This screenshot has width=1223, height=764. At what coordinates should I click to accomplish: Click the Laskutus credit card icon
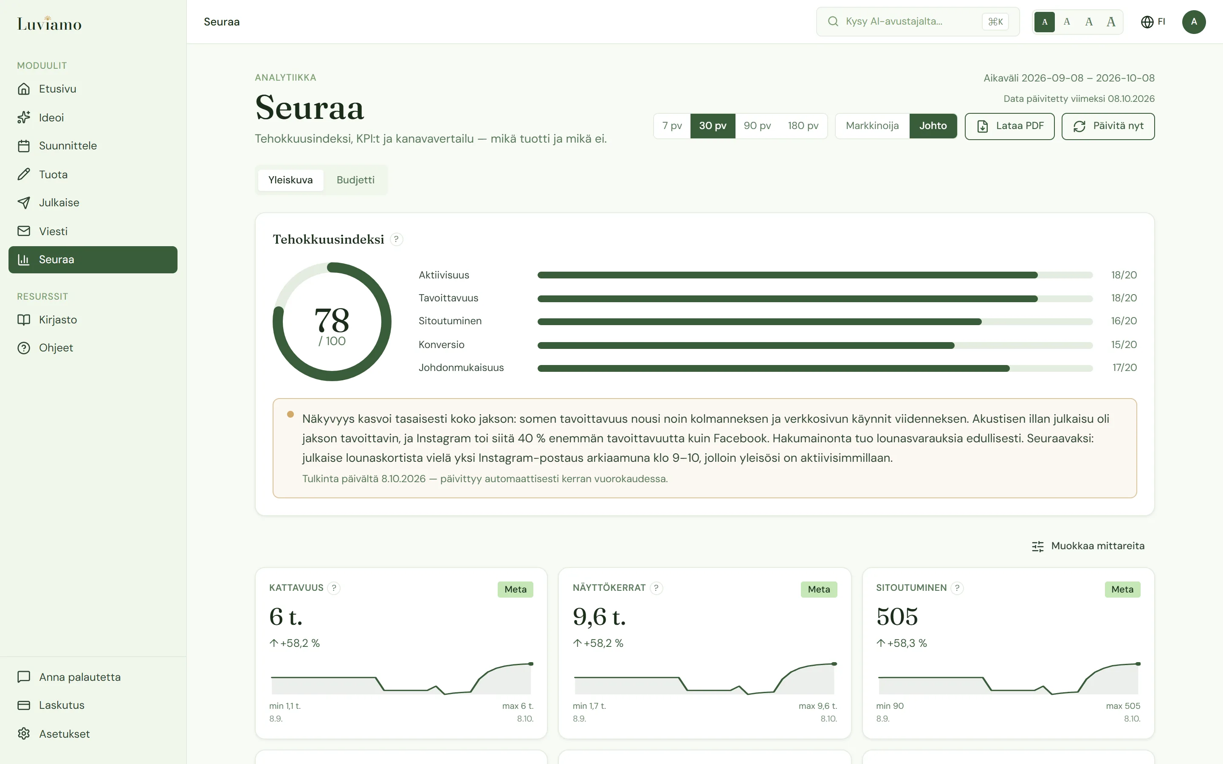pos(24,705)
